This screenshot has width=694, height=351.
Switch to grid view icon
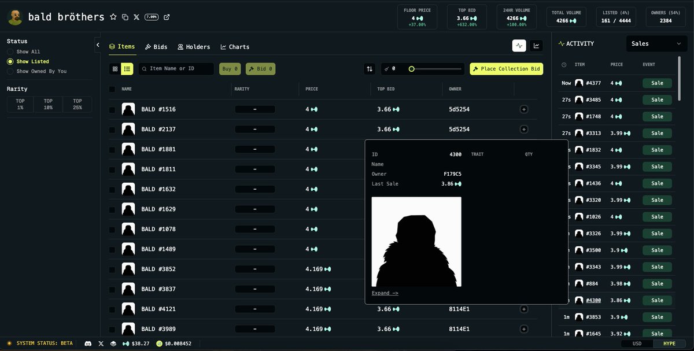(115, 69)
